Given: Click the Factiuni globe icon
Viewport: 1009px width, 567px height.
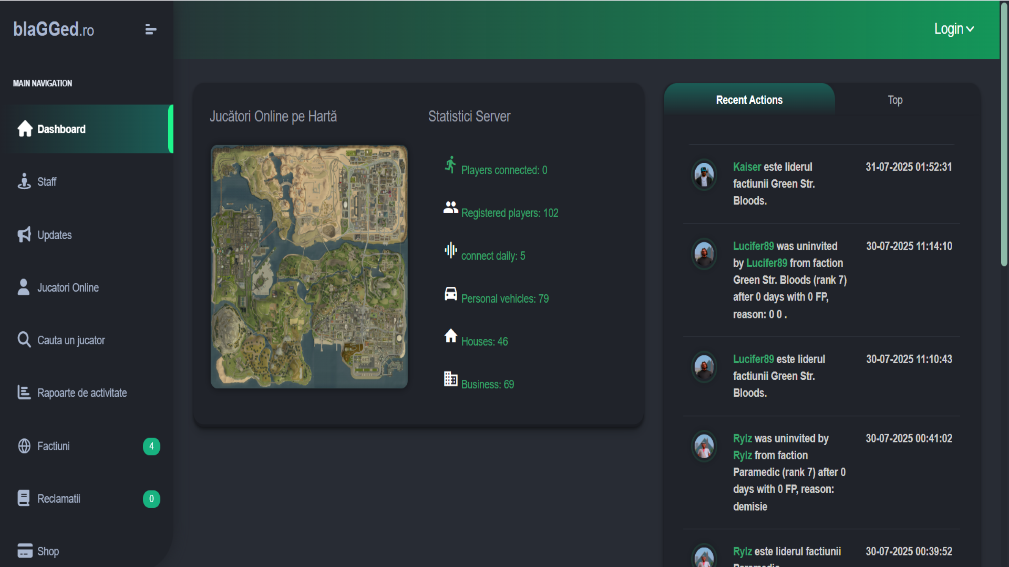Looking at the screenshot, I should [x=24, y=446].
